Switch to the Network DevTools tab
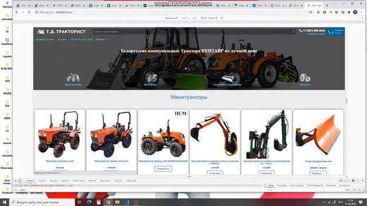 point(65,181)
